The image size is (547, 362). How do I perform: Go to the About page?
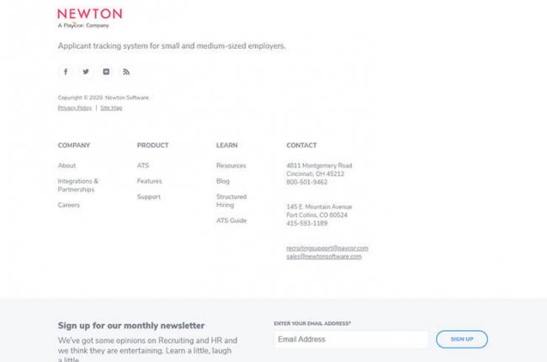click(x=66, y=166)
